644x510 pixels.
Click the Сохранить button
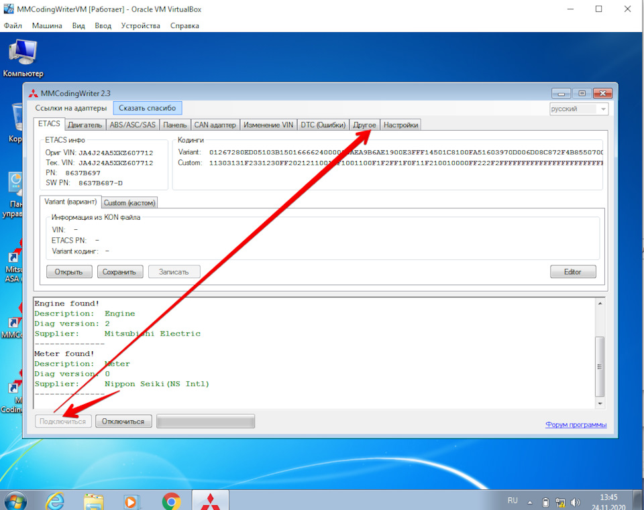coord(120,271)
